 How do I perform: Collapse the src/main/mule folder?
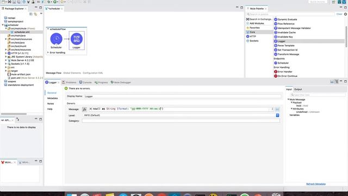6,29
